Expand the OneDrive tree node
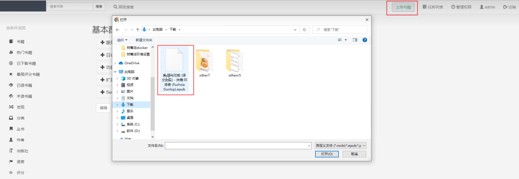Image resolution: width=519 pixels, height=179 pixels. coord(115,63)
